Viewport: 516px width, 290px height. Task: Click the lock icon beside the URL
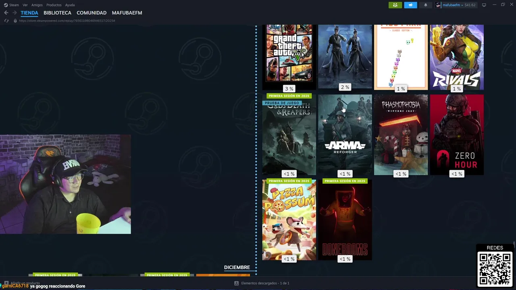(15, 21)
